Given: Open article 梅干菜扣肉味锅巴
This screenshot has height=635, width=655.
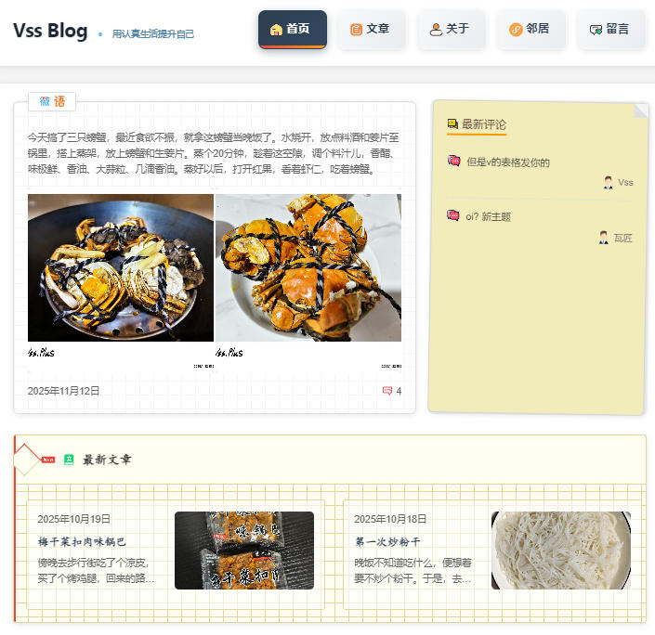Looking at the screenshot, I should pyautogui.click(x=82, y=542).
